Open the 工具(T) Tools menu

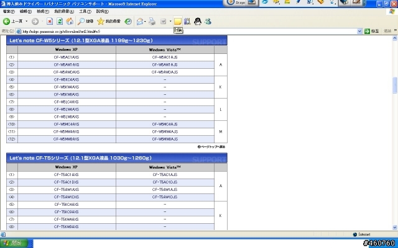pos(85,11)
